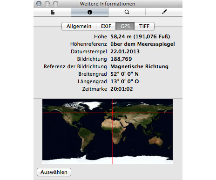Select the info circle toolbar icon
Screen dimensions: 216x180
click(x=90, y=12)
